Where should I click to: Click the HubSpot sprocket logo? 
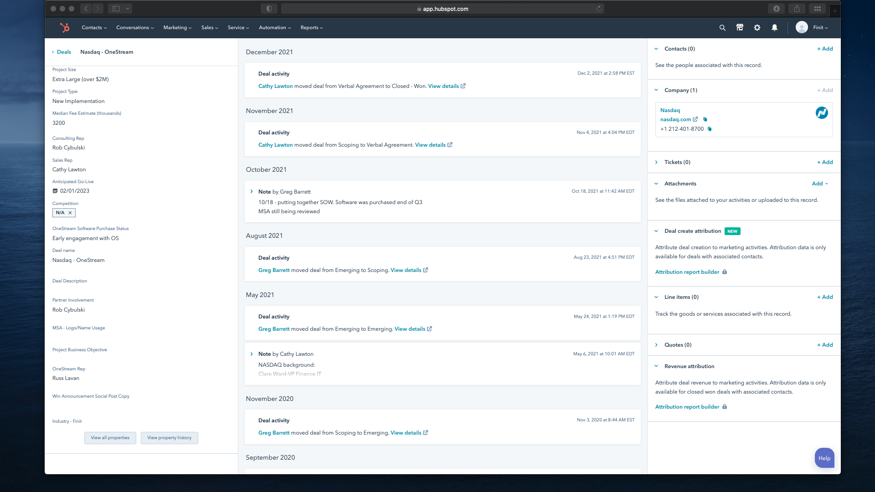click(x=65, y=27)
